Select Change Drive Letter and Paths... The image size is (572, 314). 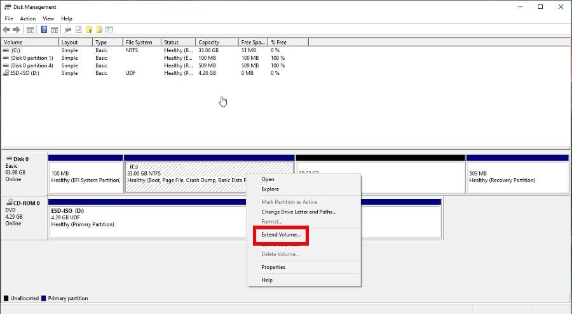pyautogui.click(x=299, y=212)
